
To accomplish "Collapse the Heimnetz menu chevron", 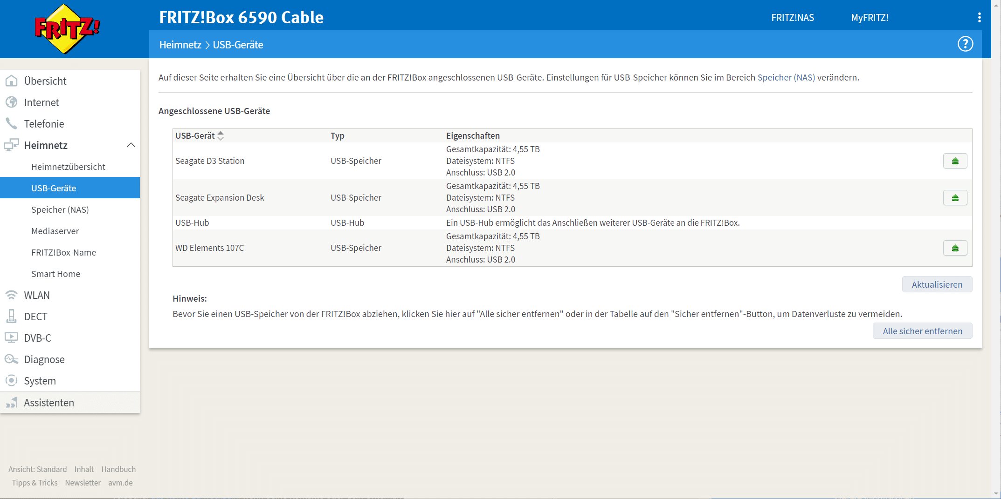I will tap(131, 145).
